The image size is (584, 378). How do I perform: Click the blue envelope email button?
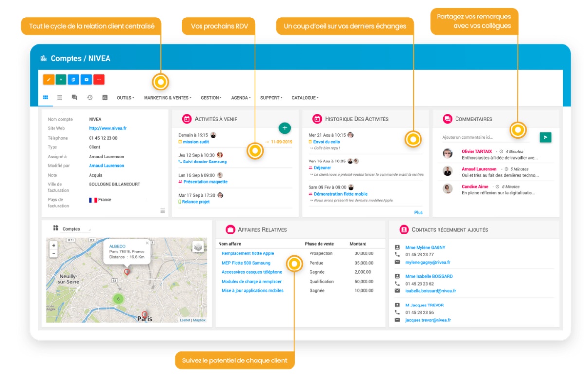click(x=86, y=79)
